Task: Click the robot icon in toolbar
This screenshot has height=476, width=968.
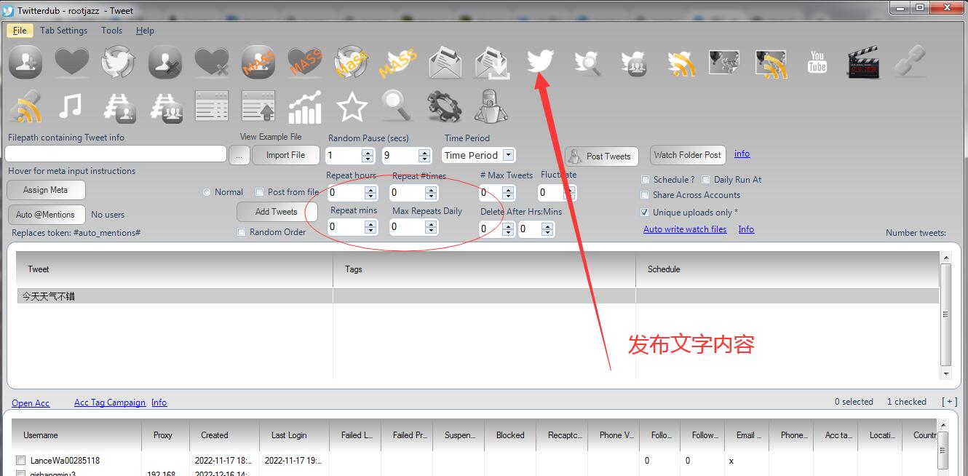Action: (491, 108)
